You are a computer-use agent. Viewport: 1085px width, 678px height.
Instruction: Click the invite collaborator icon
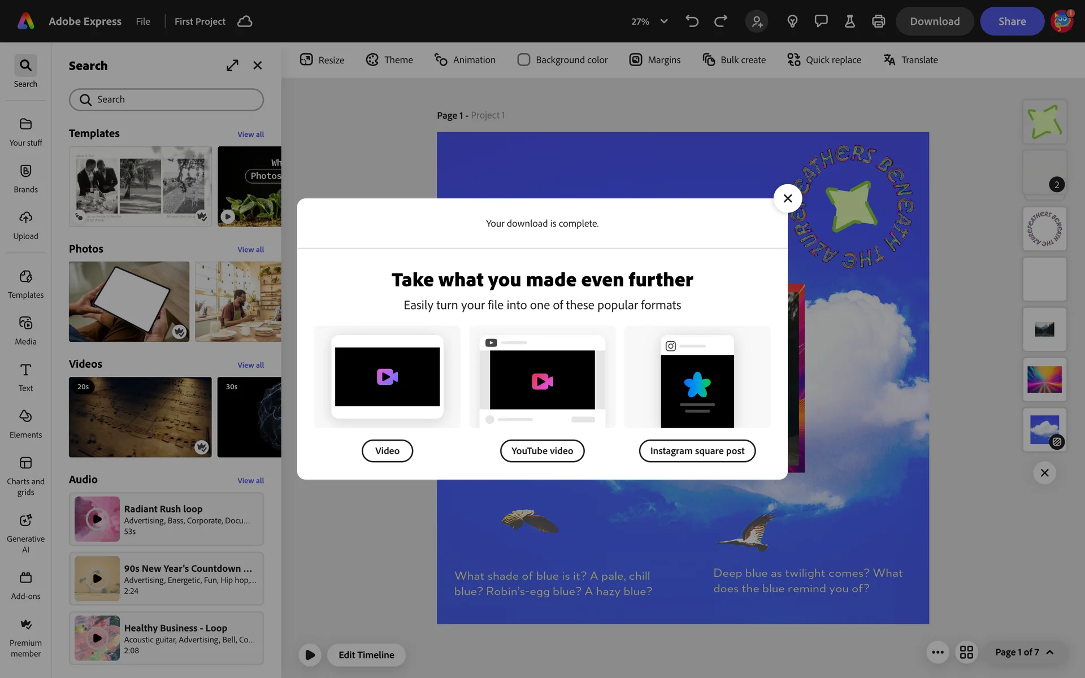[757, 21]
